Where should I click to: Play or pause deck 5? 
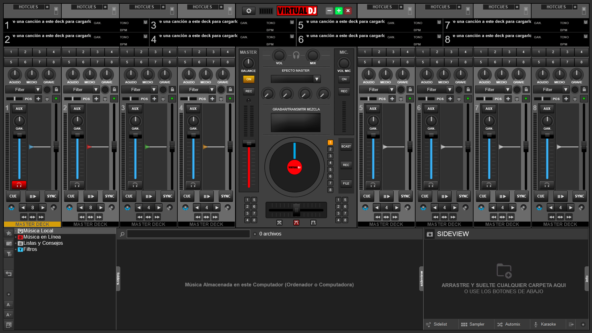click(386, 196)
